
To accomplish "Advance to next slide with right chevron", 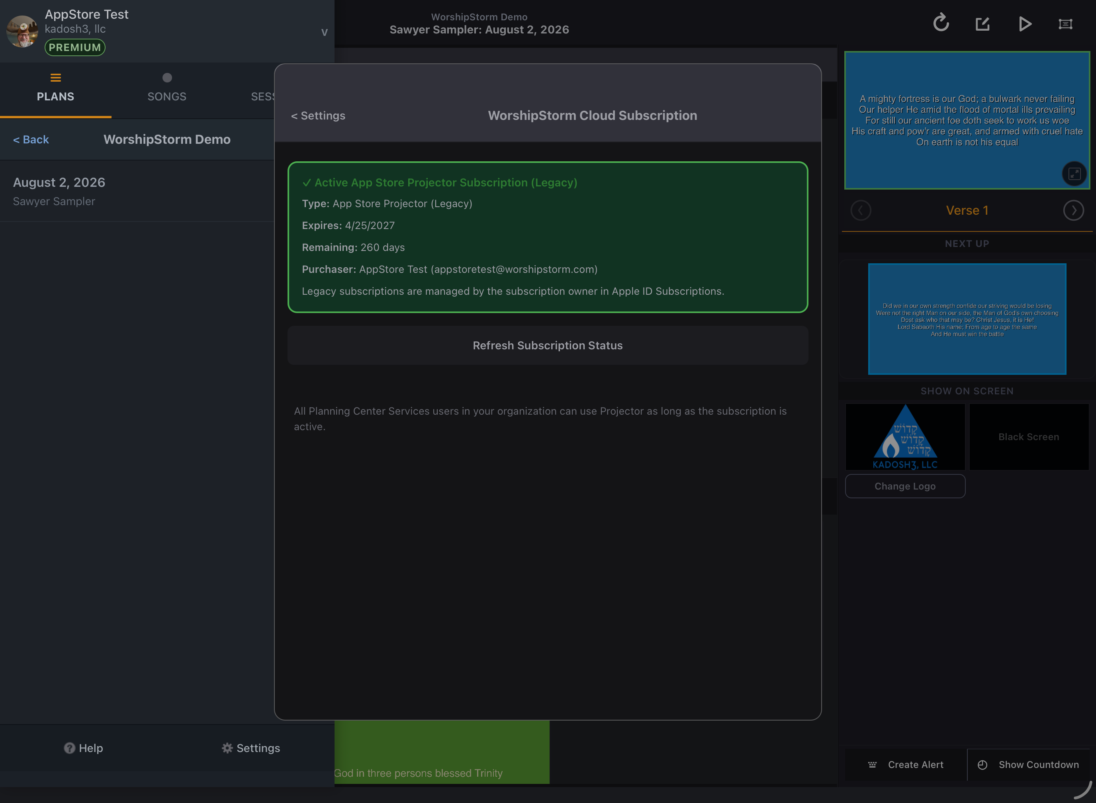I will pos(1073,210).
